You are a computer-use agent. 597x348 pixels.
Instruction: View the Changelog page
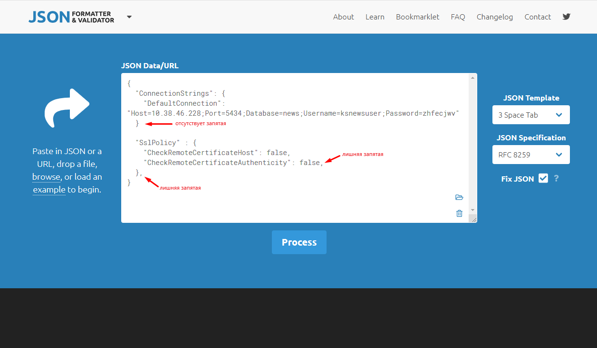click(495, 17)
